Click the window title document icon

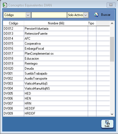(x=5, y=5)
